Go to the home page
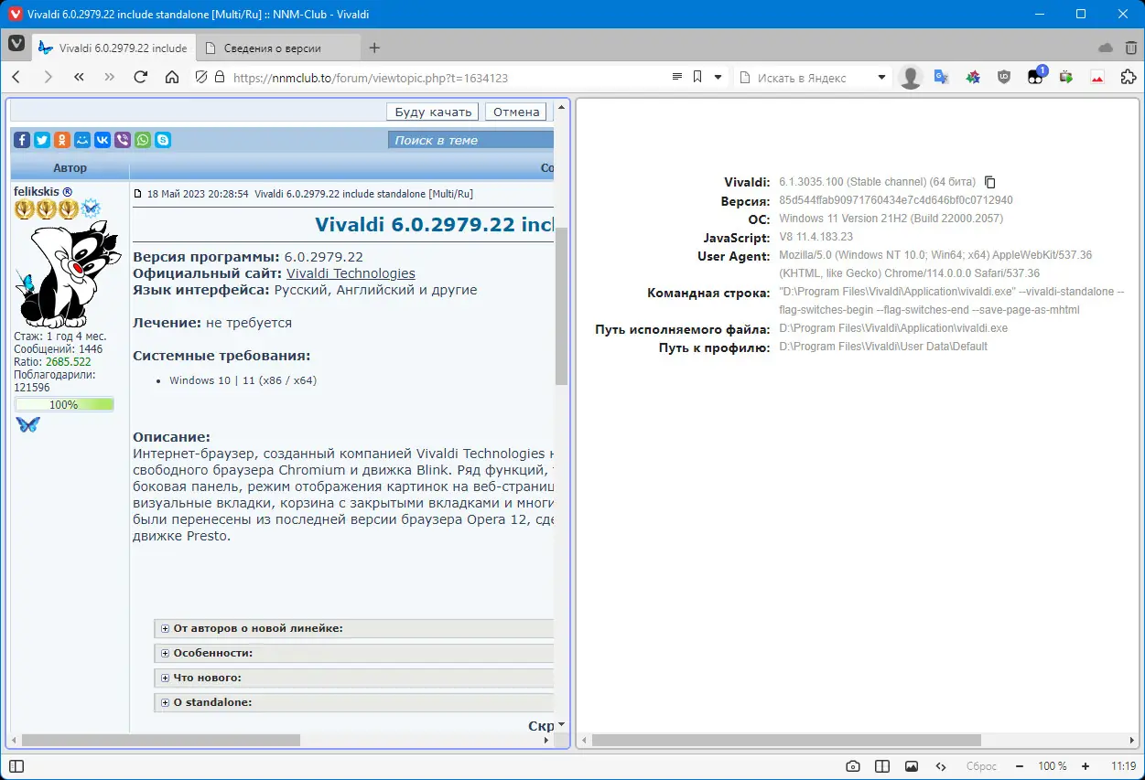1145x780 pixels. click(172, 78)
